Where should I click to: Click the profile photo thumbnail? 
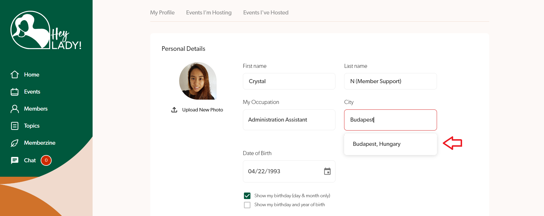[198, 81]
